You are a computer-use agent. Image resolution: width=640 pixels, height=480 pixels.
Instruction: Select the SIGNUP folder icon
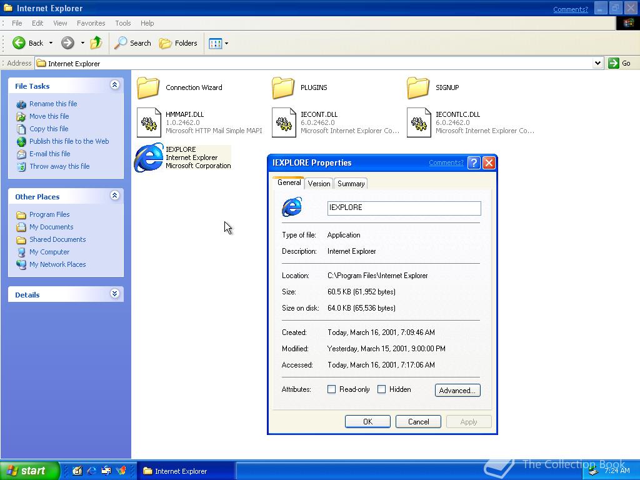pos(418,87)
